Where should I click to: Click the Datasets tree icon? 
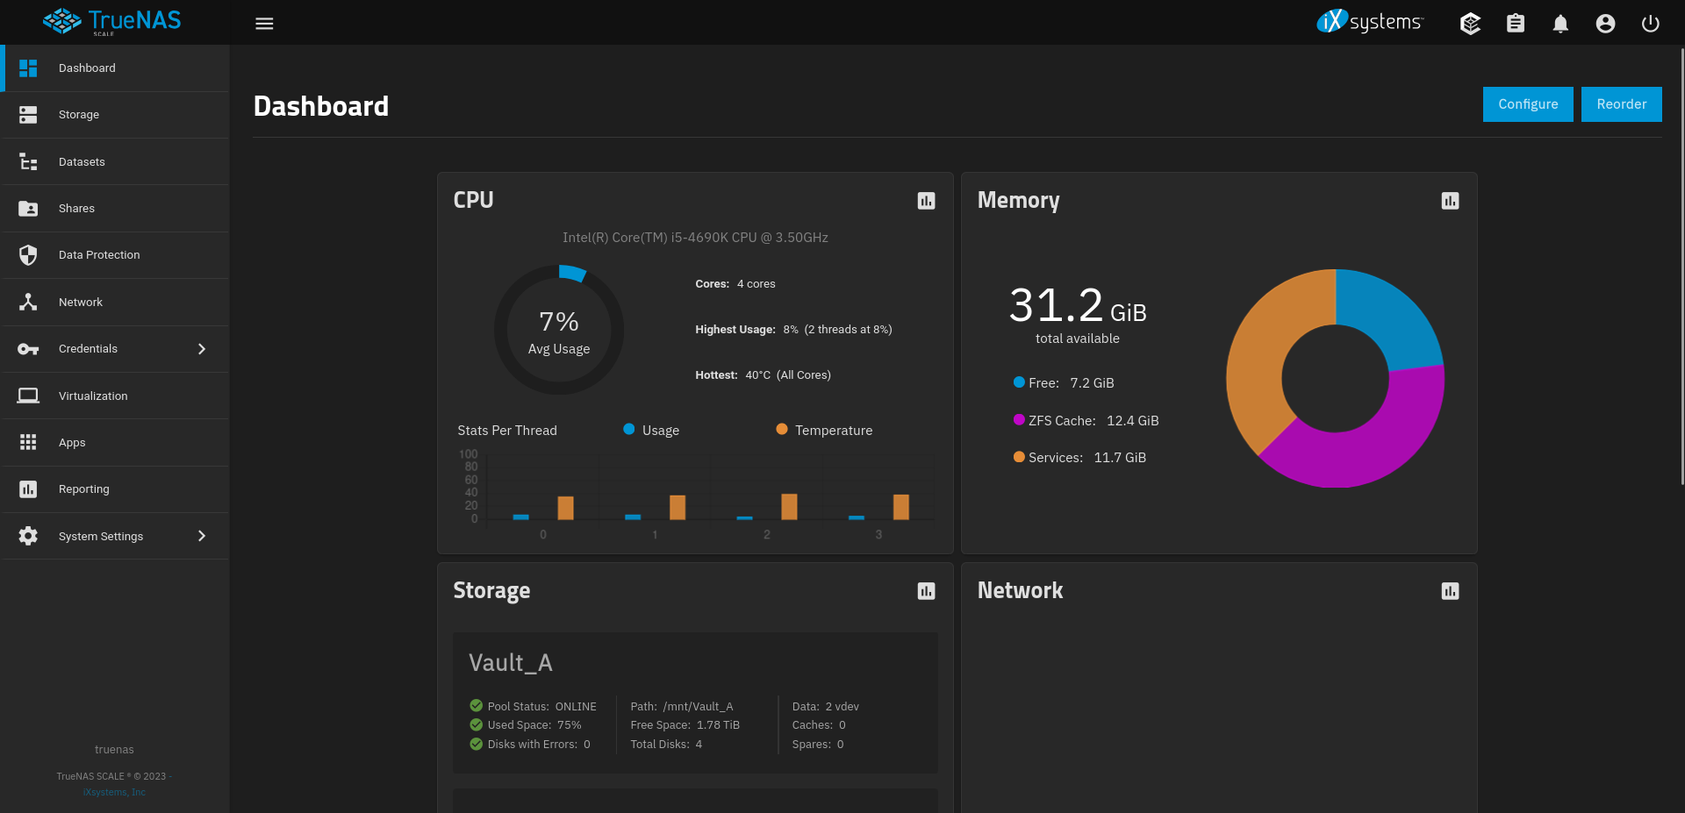pyautogui.click(x=28, y=161)
